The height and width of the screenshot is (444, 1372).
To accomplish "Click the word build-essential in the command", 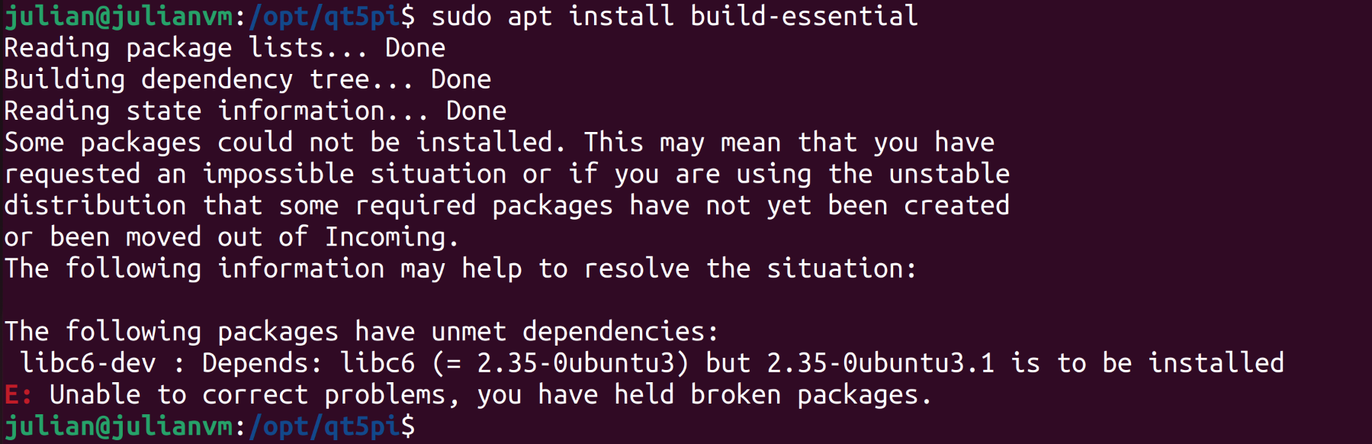I will click(x=804, y=16).
